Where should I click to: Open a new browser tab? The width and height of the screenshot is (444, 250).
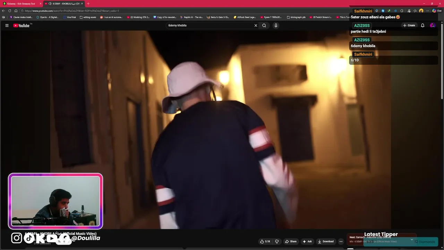pyautogui.click(x=88, y=3)
